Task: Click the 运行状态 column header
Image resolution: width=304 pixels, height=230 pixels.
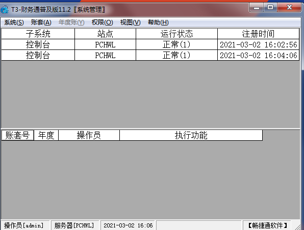Action: pyautogui.click(x=176, y=34)
